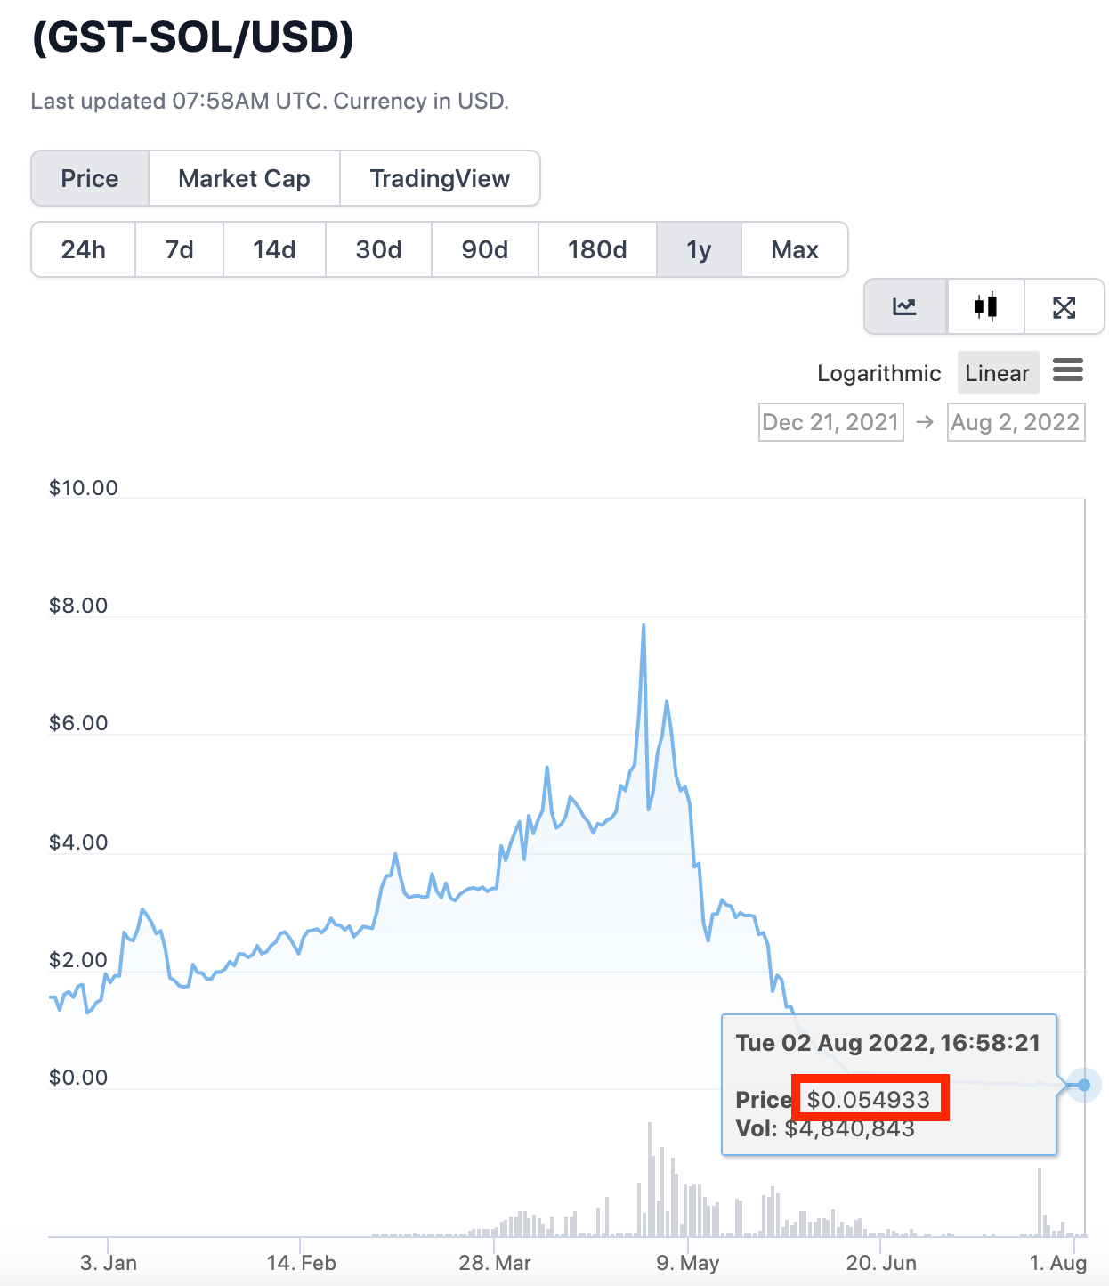Image resolution: width=1109 pixels, height=1286 pixels.
Task: Select the 90d time range
Action: click(485, 250)
